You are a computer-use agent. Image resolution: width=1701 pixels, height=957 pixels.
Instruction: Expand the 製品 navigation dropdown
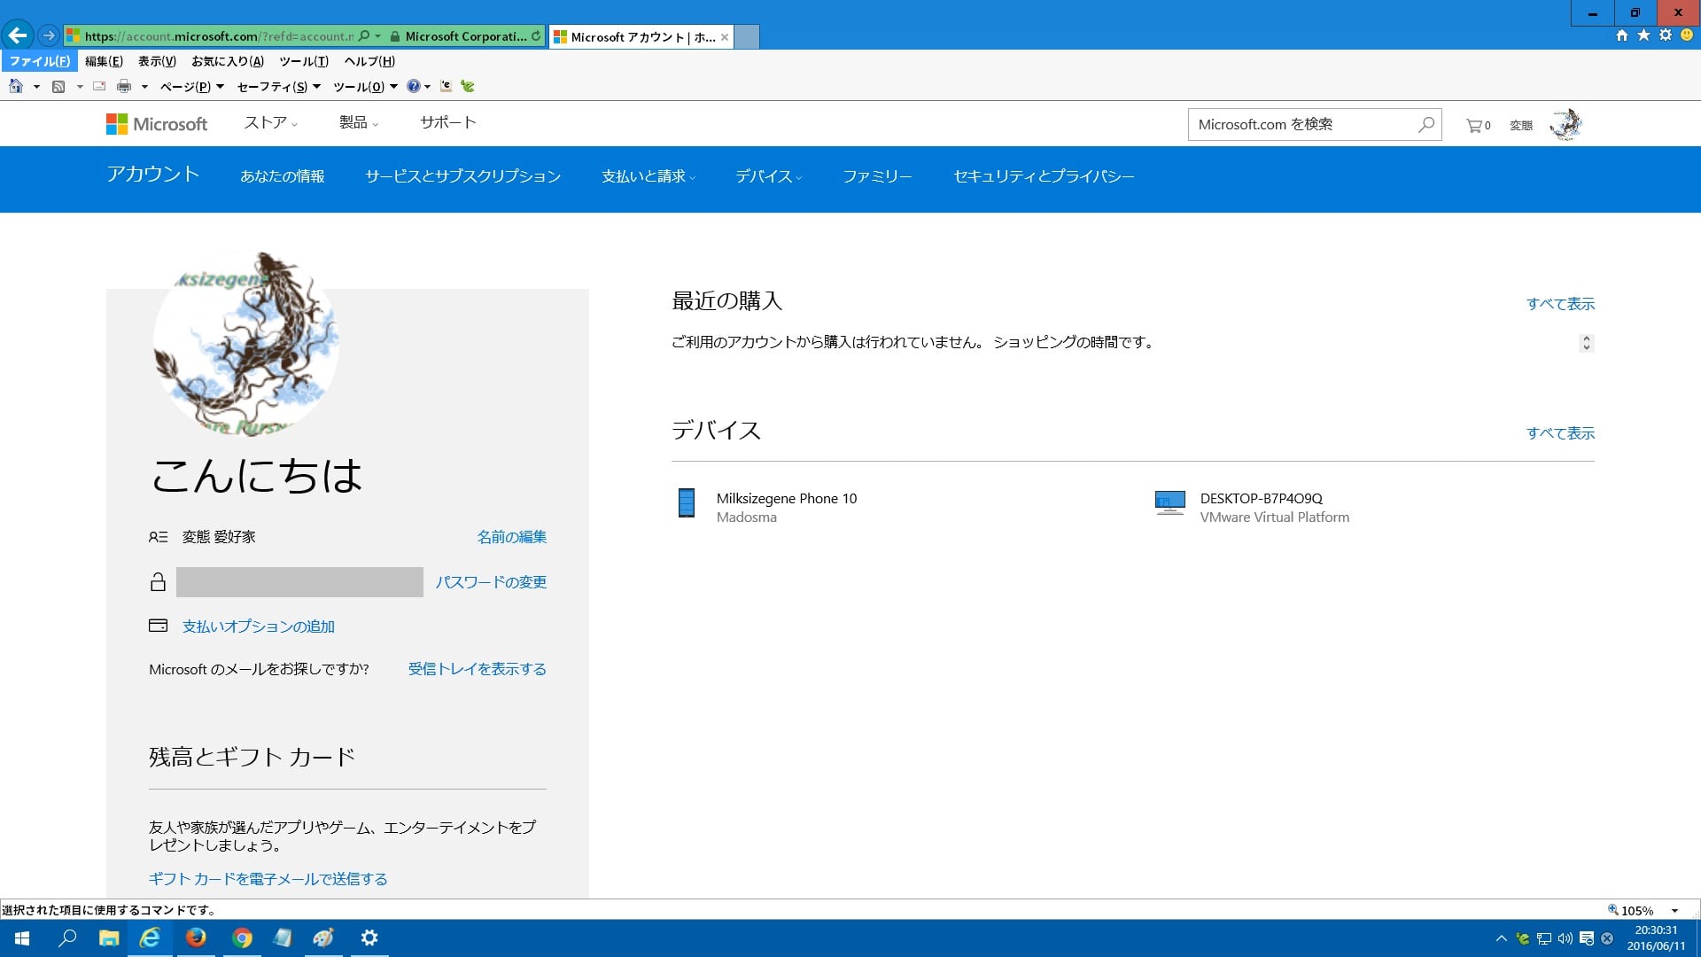pos(359,123)
